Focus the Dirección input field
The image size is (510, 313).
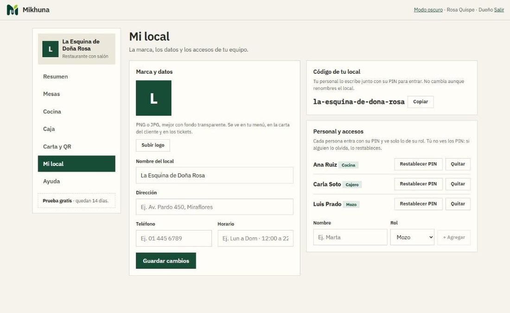(214, 207)
